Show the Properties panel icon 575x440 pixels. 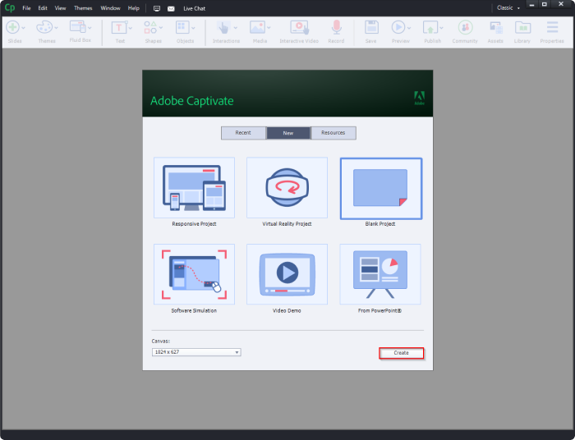552,27
